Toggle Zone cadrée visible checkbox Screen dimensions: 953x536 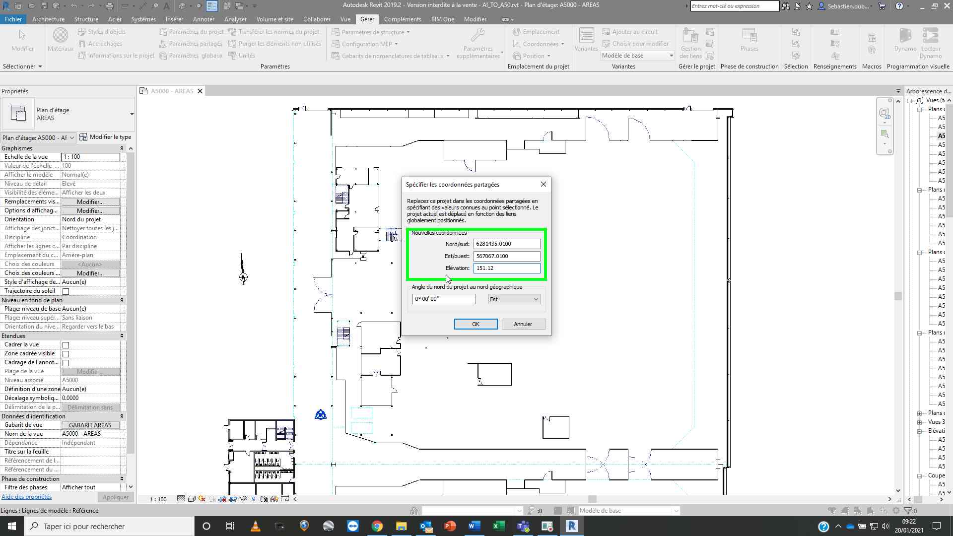66,354
